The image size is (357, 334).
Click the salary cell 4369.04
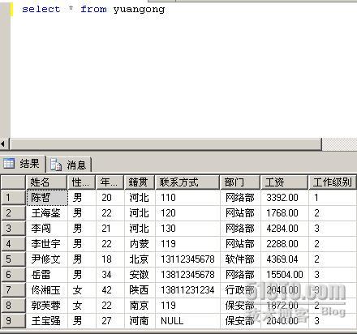click(285, 259)
